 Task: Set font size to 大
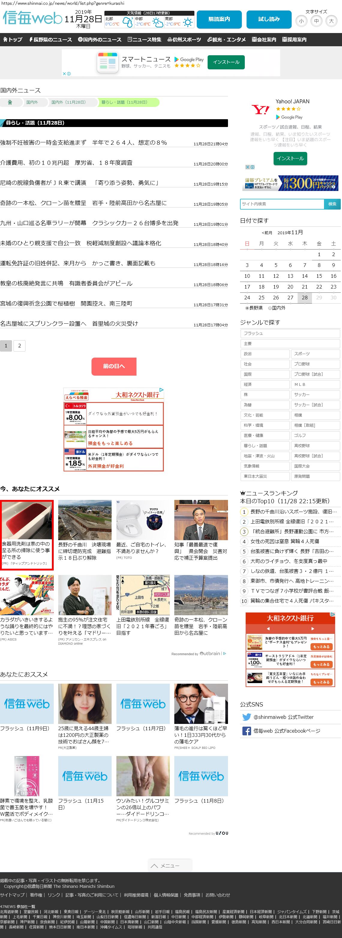pos(331,21)
